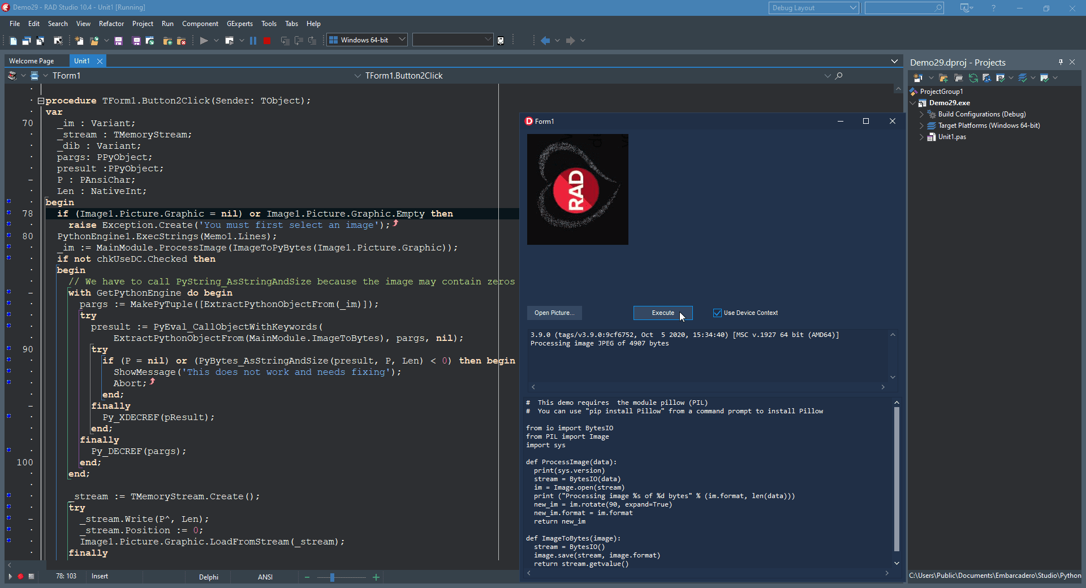Open the Component menu

[200, 24]
